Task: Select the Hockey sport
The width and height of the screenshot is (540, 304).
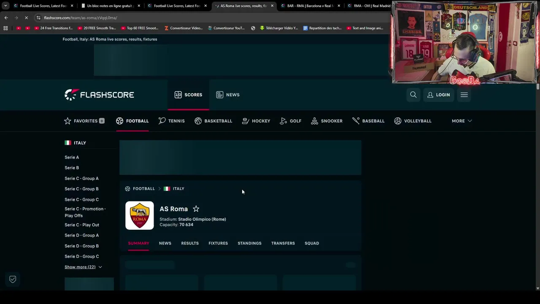Action: coord(256,121)
